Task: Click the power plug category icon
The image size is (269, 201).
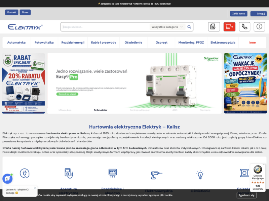Action: tap(25, 173)
